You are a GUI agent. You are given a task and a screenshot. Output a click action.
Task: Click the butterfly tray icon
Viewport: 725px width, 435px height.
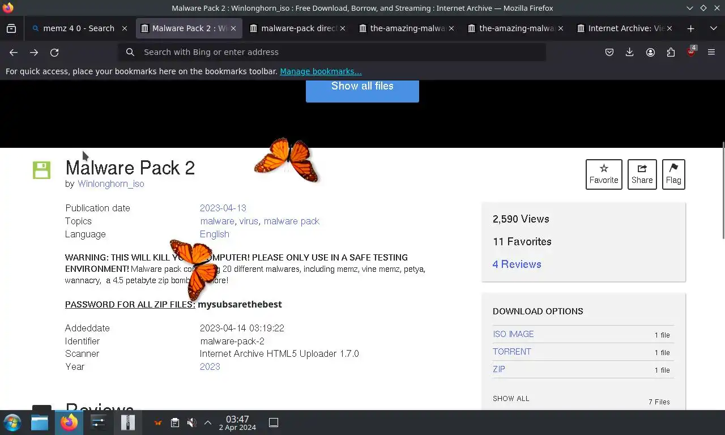coord(158,423)
